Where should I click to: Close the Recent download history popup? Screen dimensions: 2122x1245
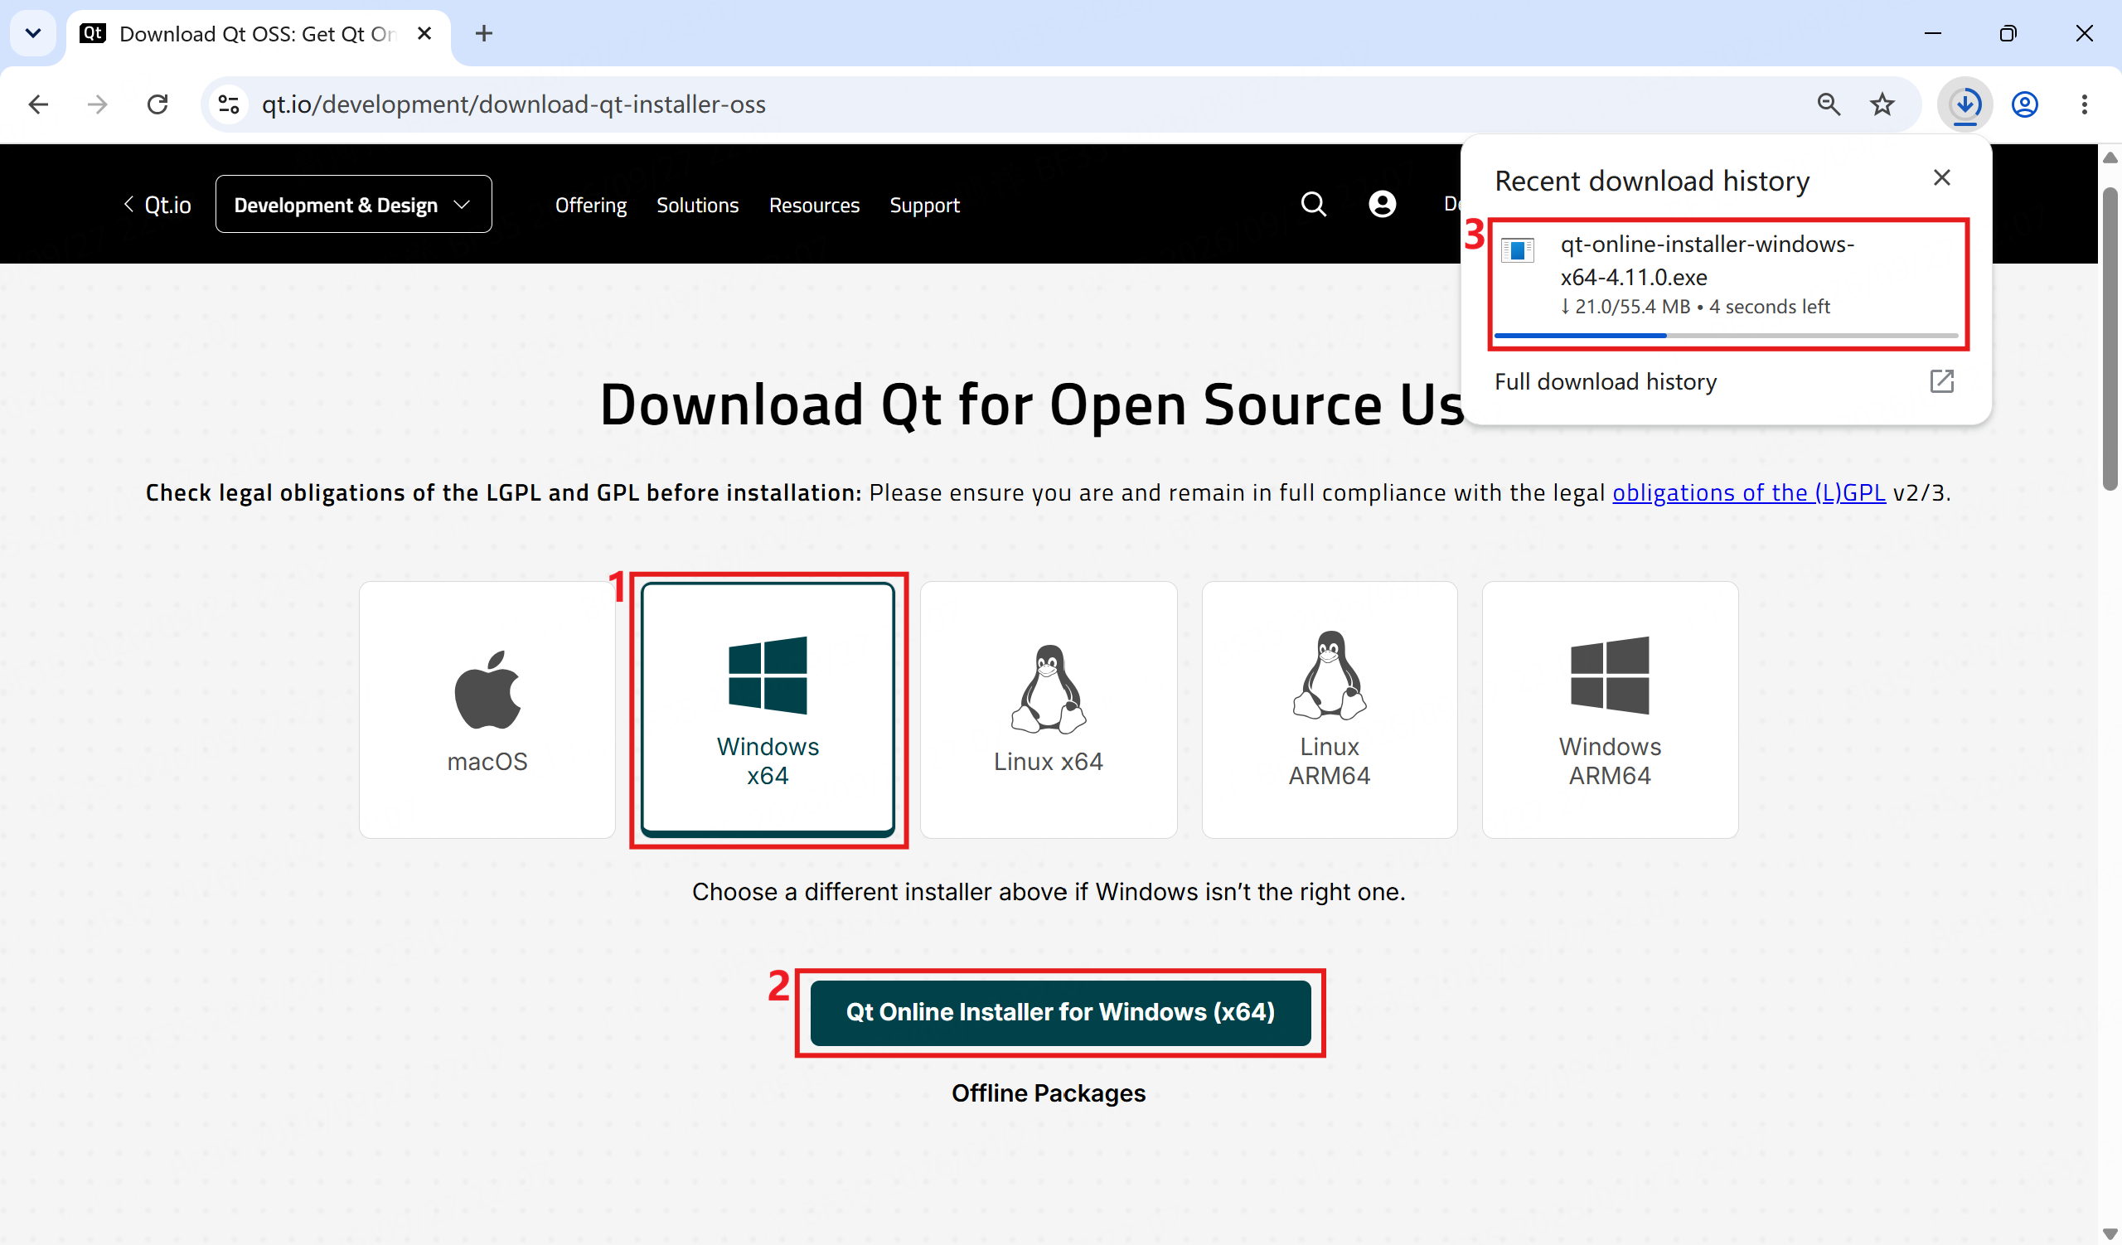(1942, 177)
